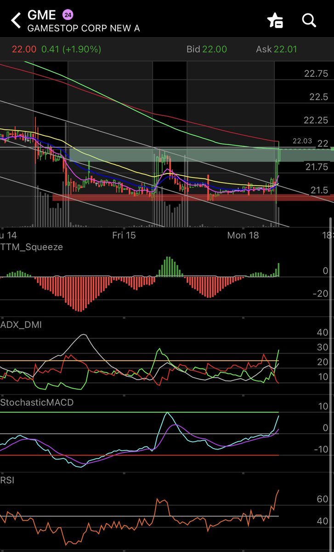Tap the back arrow icon

coord(16,21)
